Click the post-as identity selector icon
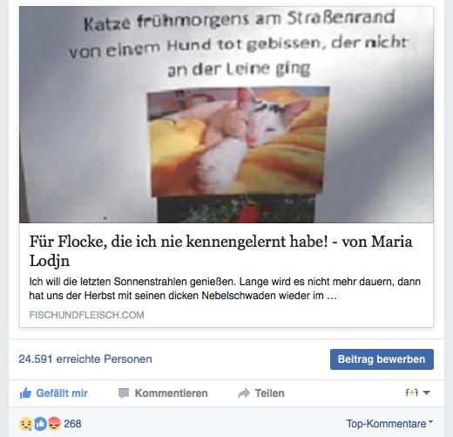Screen dimensions: 453x437 (x=412, y=393)
